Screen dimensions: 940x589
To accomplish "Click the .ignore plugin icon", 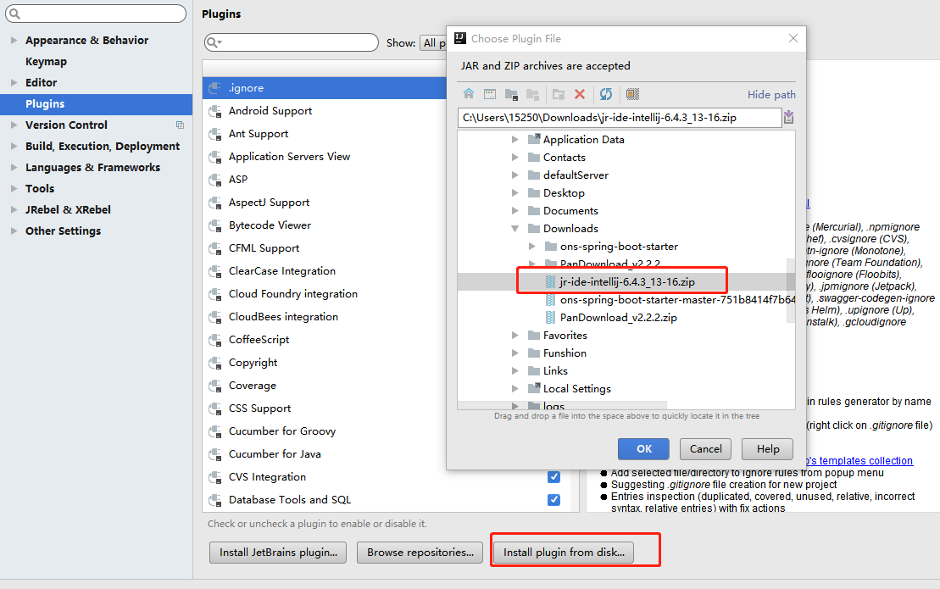I will (x=214, y=88).
